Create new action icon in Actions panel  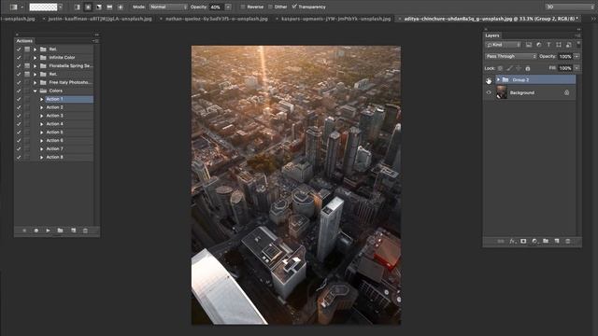pyautogui.click(x=73, y=231)
